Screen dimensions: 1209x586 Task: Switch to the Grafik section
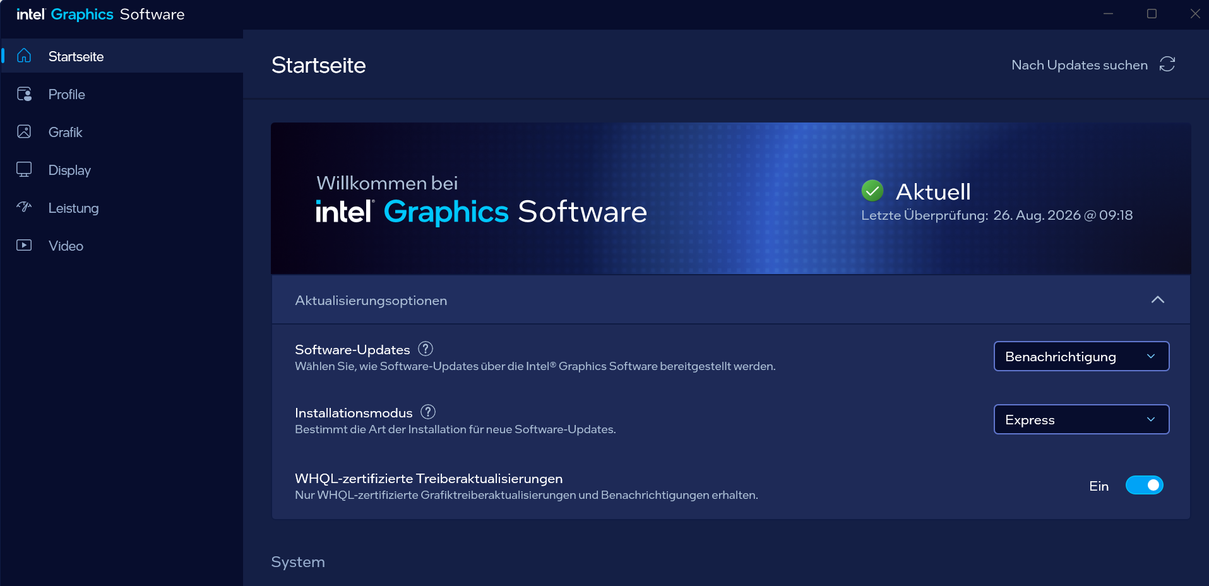point(122,132)
